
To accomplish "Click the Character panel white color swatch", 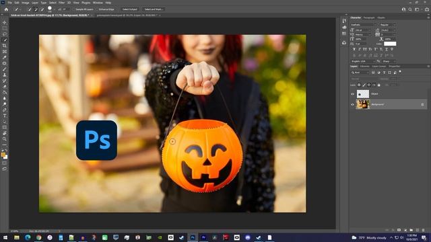I will pyautogui.click(x=390, y=44).
